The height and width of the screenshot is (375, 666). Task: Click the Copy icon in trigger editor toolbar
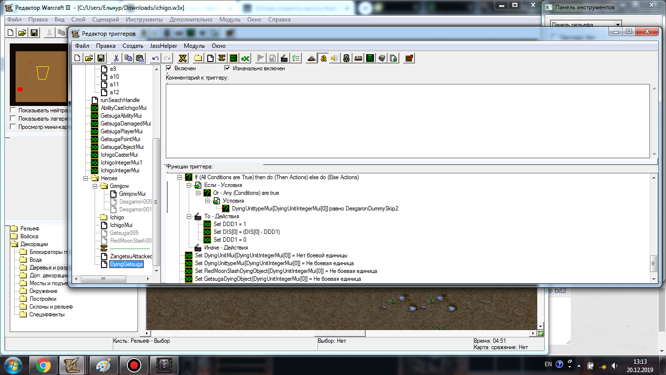pos(128,58)
